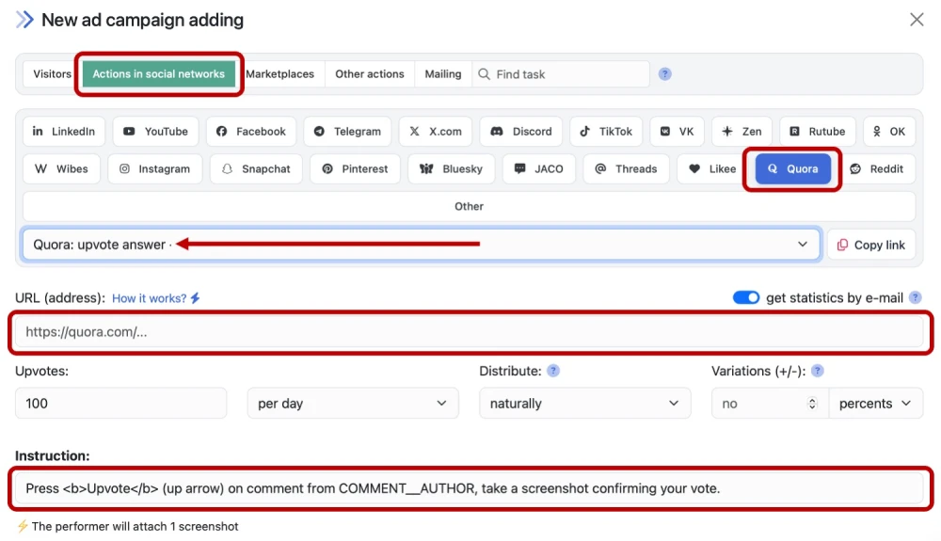The width and height of the screenshot is (941, 541).
Task: Open the percents unit dropdown
Action: point(875,403)
